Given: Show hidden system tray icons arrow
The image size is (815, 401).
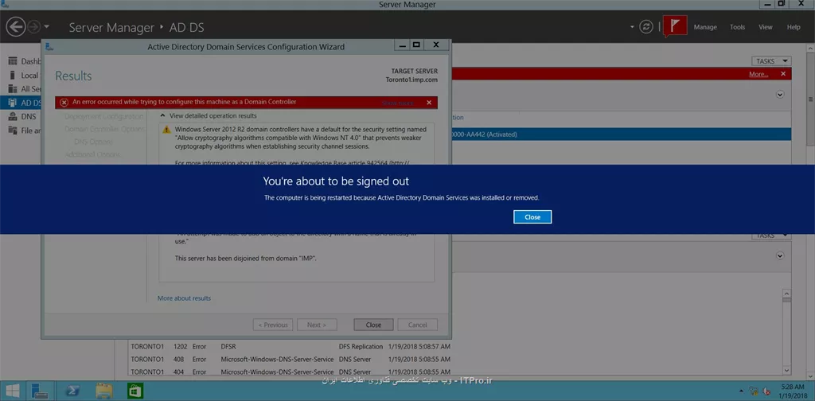Looking at the screenshot, I should tap(741, 390).
